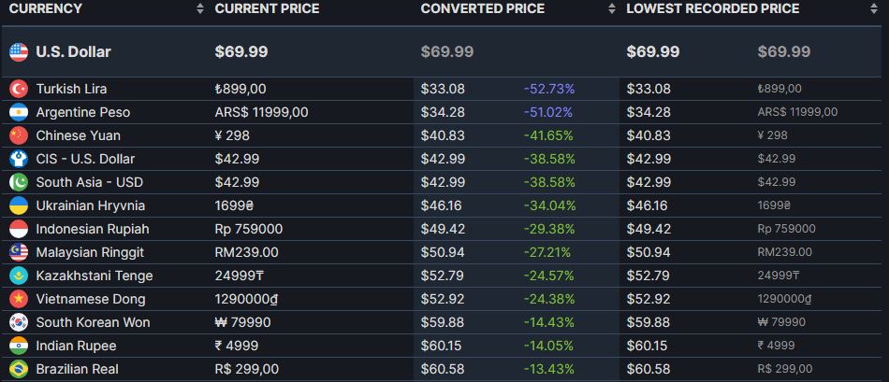Sort by Lowest Recorded Price column header
The width and height of the screenshot is (889, 382).
tap(712, 9)
